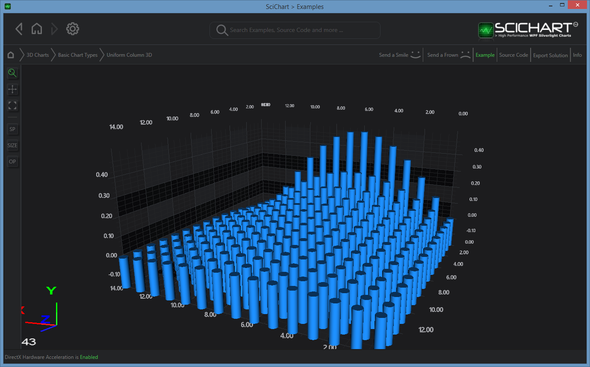The width and height of the screenshot is (590, 367).
Task: Switch to the Source Code tab
Action: 513,55
